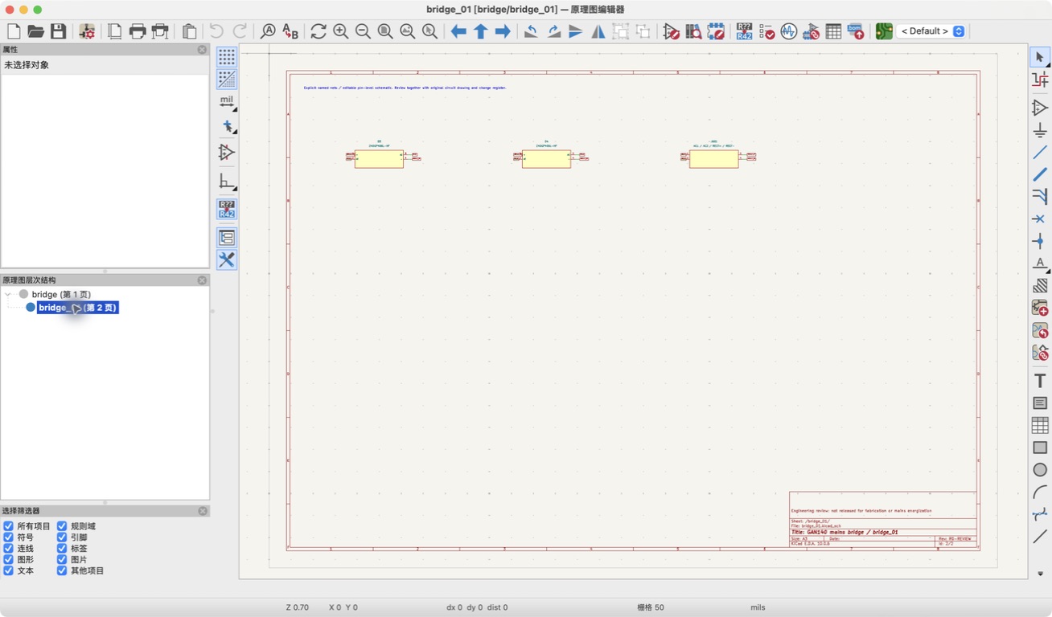
Task: Open the footprint assignment tool icon
Action: (811, 31)
